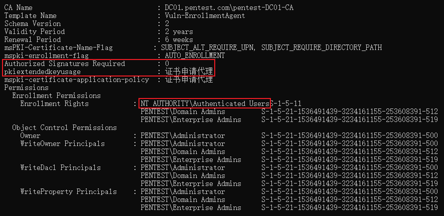Image resolution: width=444 pixels, height=216 pixels.
Task: Click the Object Control Permissions heading
Action: [64, 127]
